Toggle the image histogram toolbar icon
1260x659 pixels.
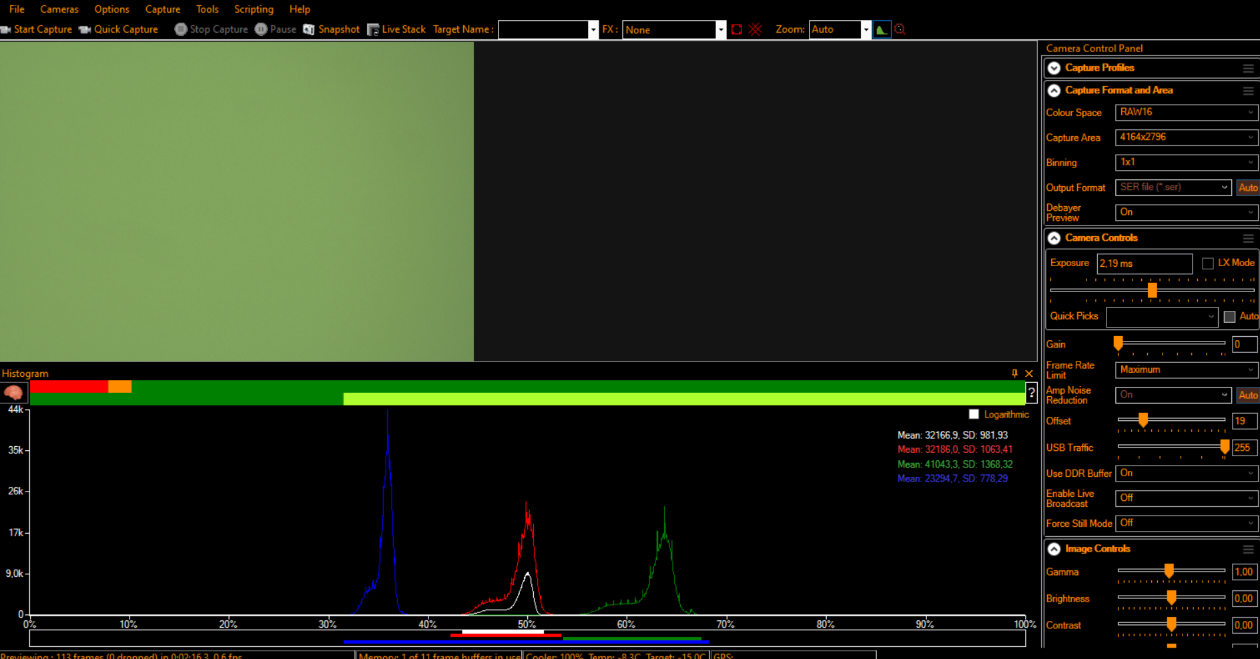click(882, 29)
